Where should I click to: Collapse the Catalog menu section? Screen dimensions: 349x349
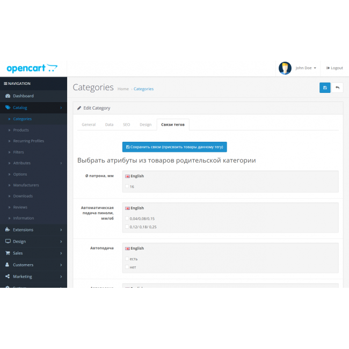tap(33, 107)
